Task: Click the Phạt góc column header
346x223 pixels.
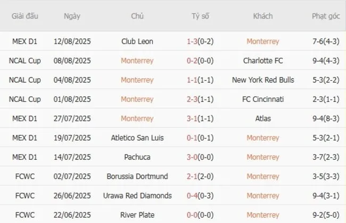Action: tap(326, 16)
